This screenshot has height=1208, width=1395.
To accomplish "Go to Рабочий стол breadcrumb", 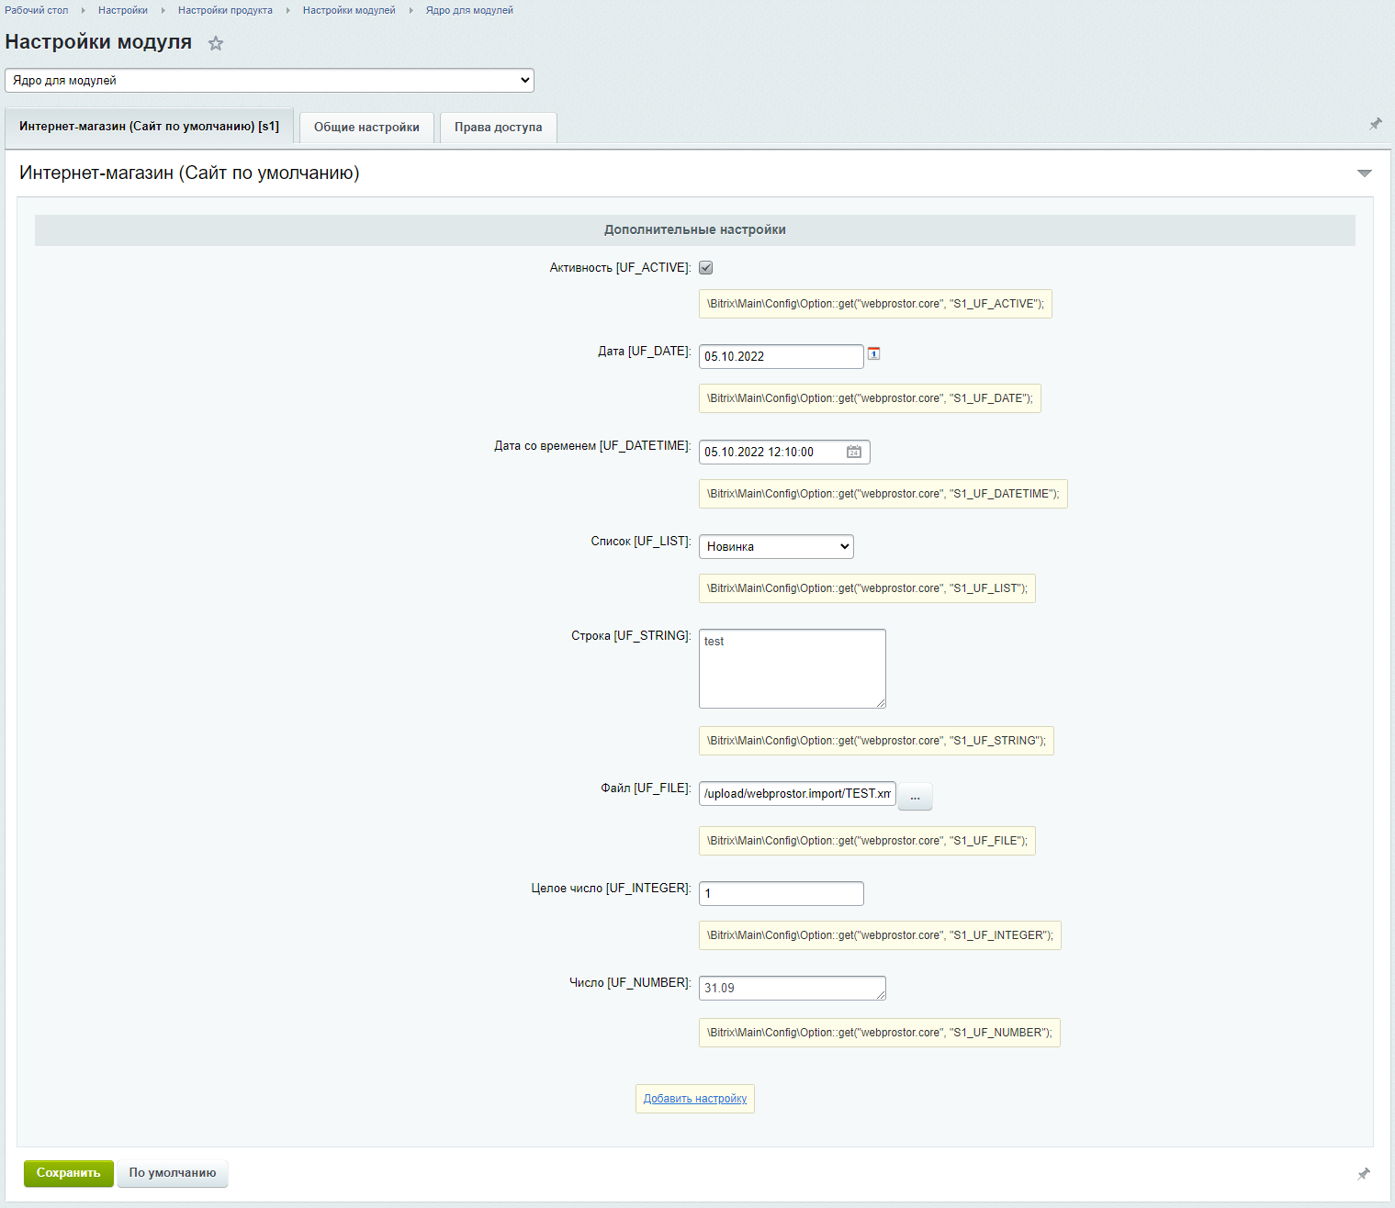I will (37, 10).
